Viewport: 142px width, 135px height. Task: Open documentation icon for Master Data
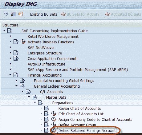click(34, 97)
